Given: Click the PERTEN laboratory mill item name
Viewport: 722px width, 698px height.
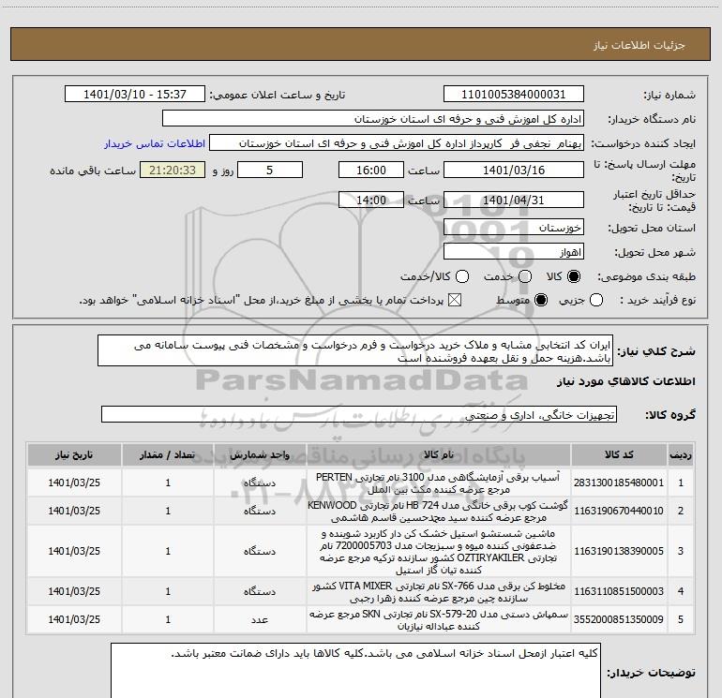Looking at the screenshot, I should [439, 483].
